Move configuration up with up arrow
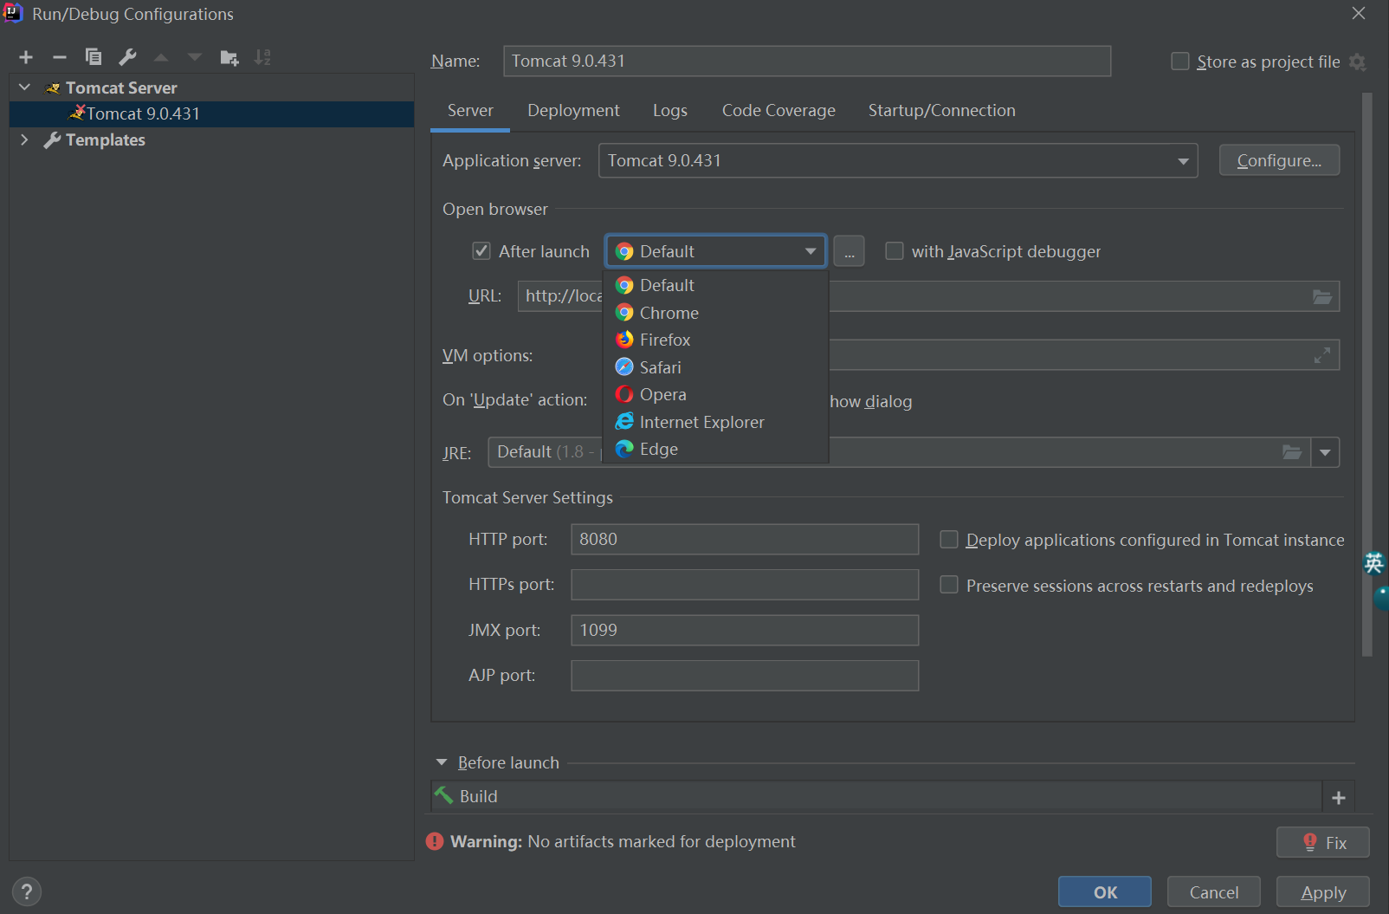This screenshot has height=914, width=1389. click(161, 57)
